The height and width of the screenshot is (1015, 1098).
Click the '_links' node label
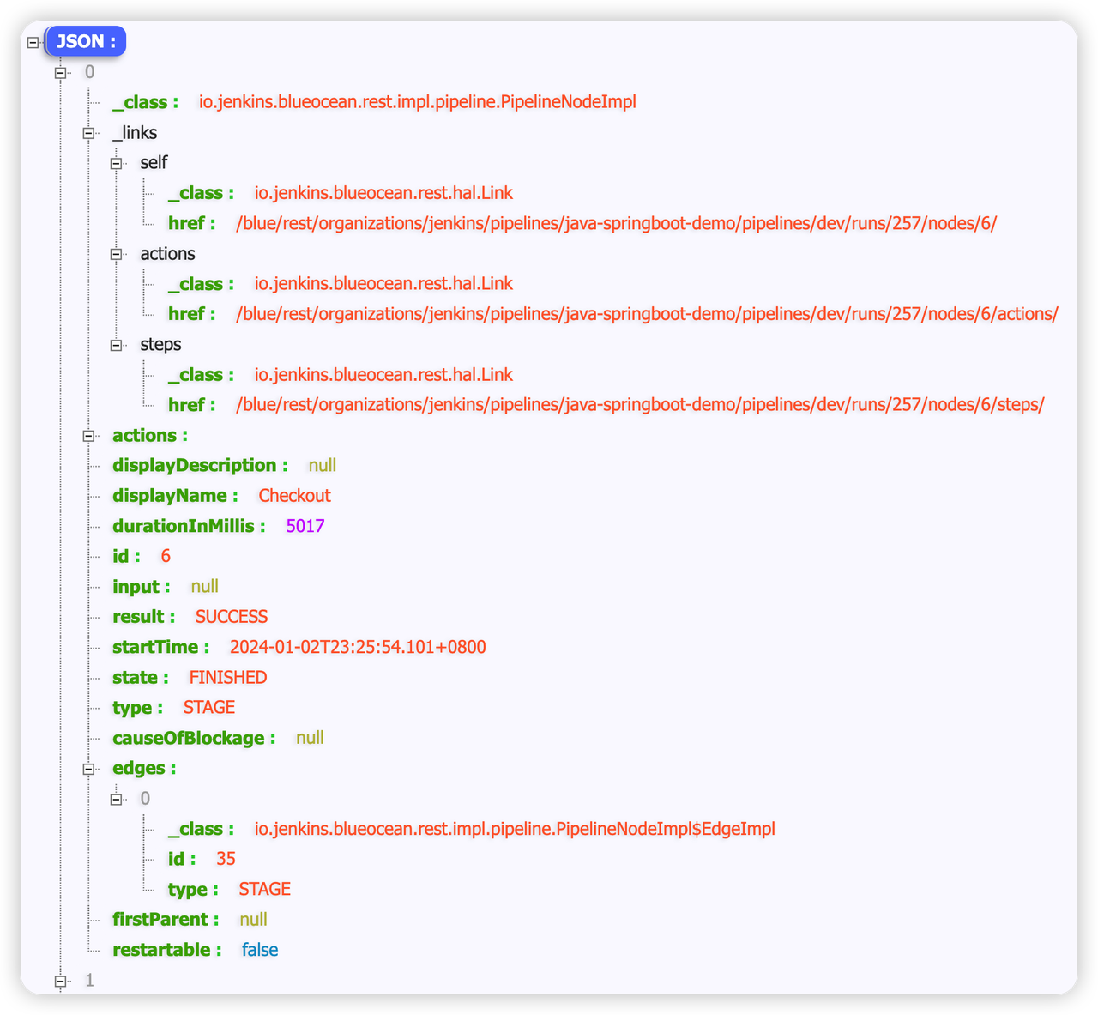pos(135,133)
